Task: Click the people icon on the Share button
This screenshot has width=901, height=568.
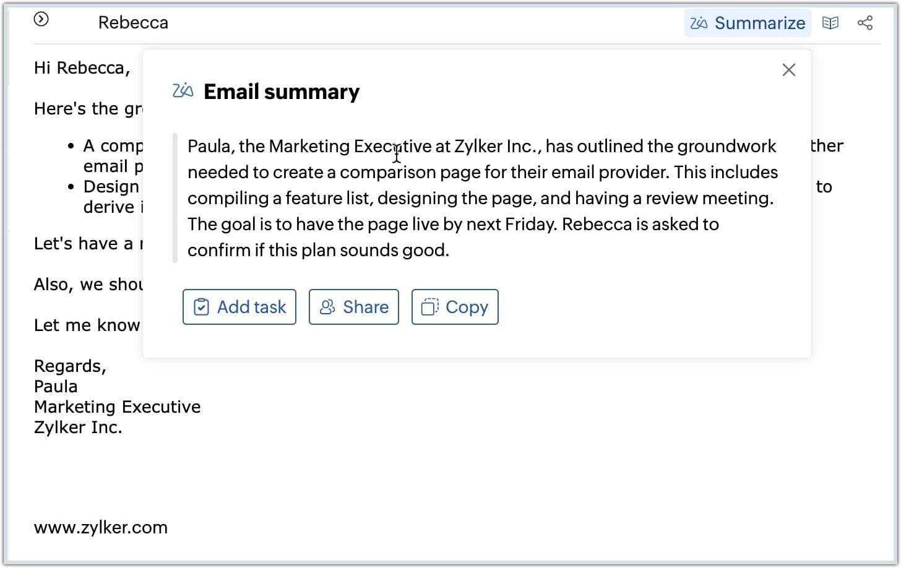Action: click(327, 307)
